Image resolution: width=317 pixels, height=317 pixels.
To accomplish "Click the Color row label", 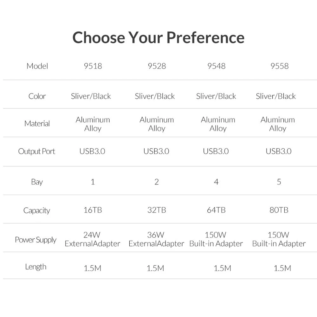I will 37,96.
